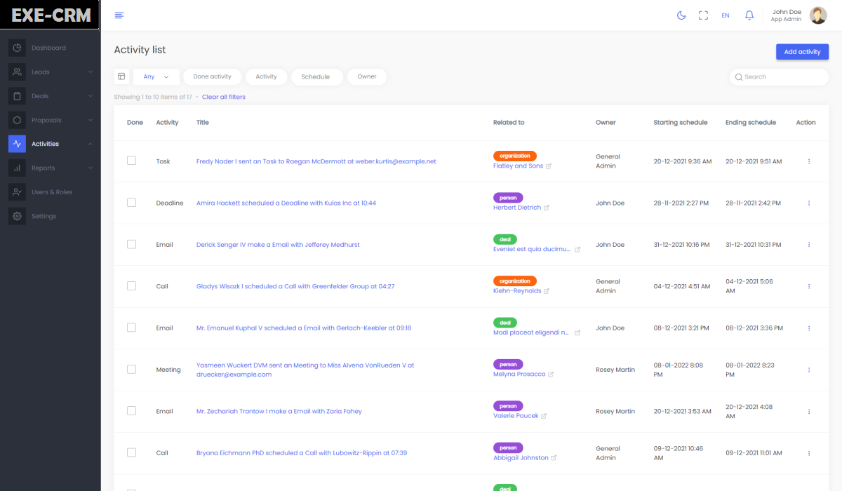Click the Clear all filters link
Image resolution: width=842 pixels, height=491 pixels.
(224, 97)
